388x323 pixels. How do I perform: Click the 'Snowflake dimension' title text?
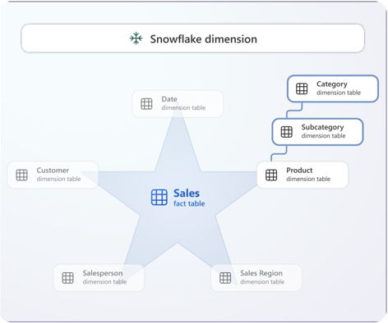(x=203, y=39)
